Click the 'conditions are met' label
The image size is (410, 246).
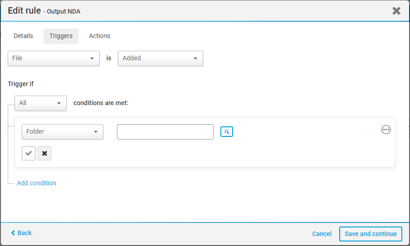[x=101, y=103]
